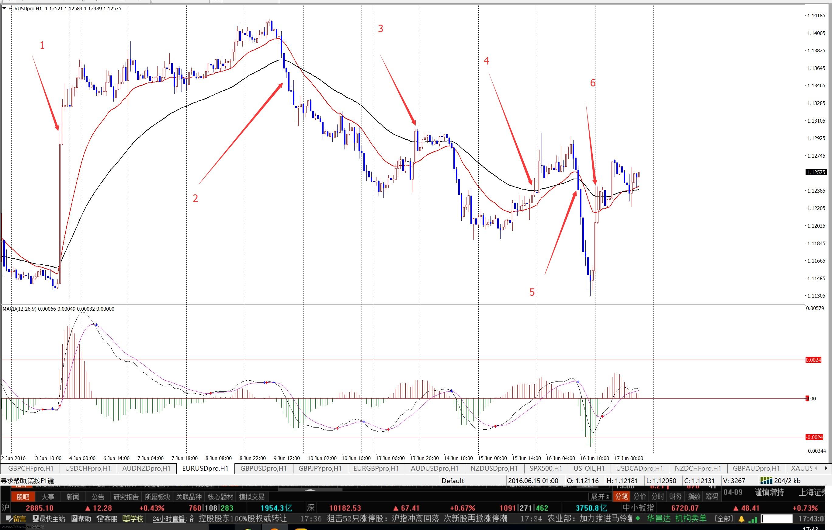Click the MACD(12,26,9) indicator label
Image resolution: width=832 pixels, height=530 pixels.
[58, 309]
